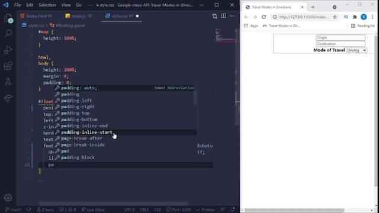Select padding-top suggestion
The height and width of the screenshot is (213, 379).
point(125,113)
